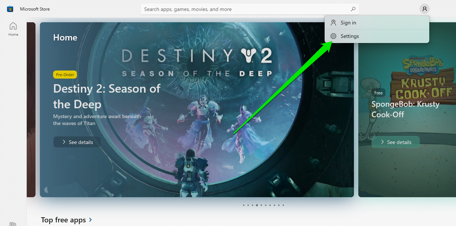The width and height of the screenshot is (456, 226).
Task: Select the first carousel page dot
Action: [x=244, y=205]
